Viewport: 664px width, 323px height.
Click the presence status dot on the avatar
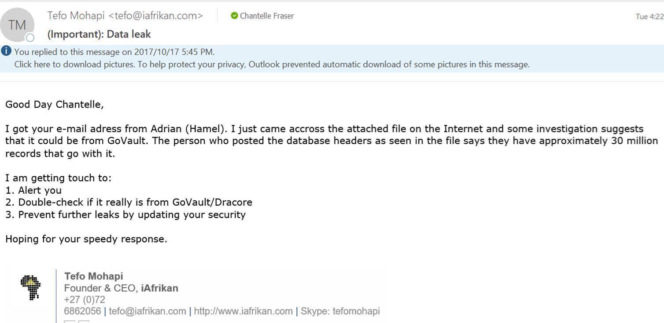pyautogui.click(x=30, y=38)
